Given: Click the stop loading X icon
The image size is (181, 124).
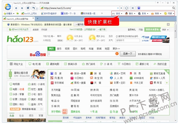Looking at the screenshot, I should tap(133, 8).
